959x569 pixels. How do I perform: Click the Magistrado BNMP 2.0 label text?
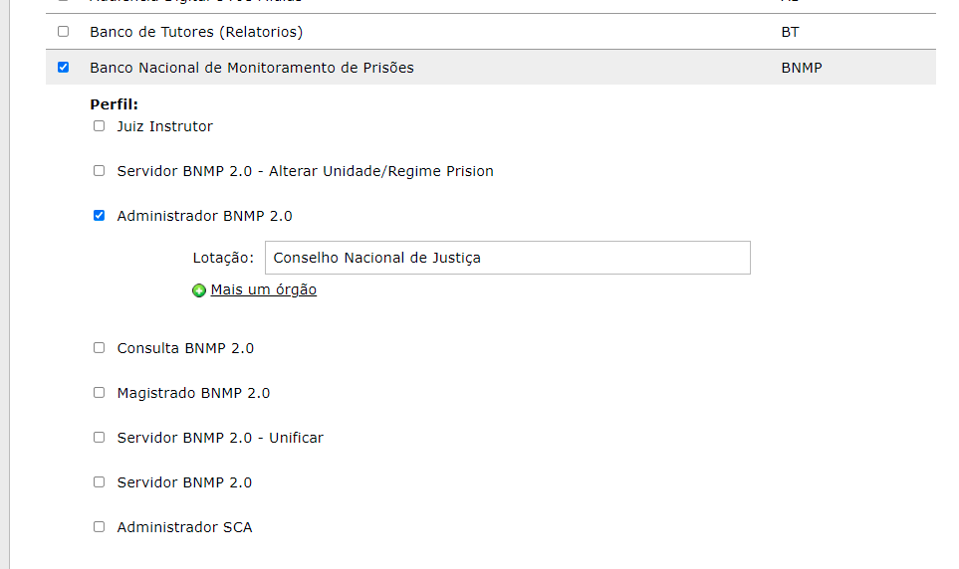pos(193,393)
